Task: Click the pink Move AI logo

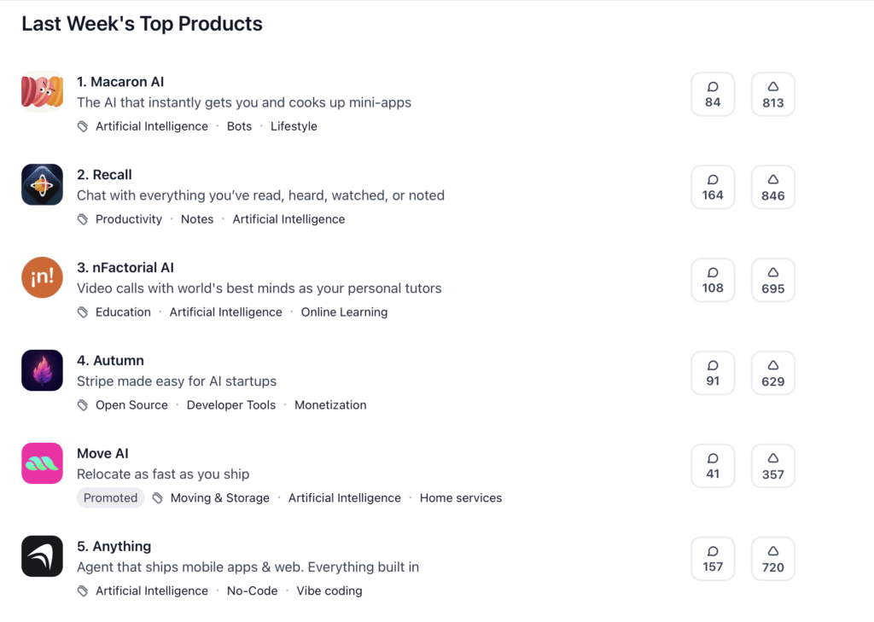Action: [42, 463]
